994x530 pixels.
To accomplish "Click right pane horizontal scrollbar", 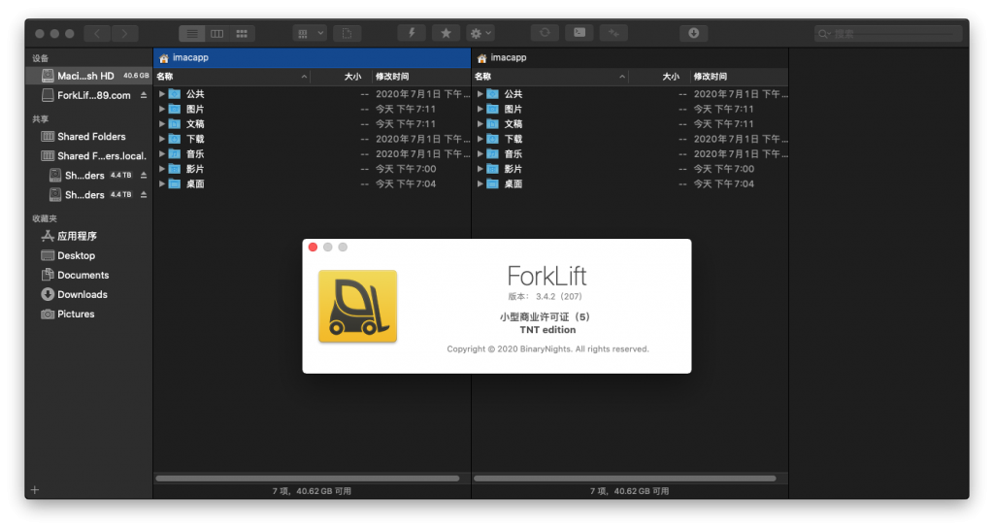I will 625,479.
